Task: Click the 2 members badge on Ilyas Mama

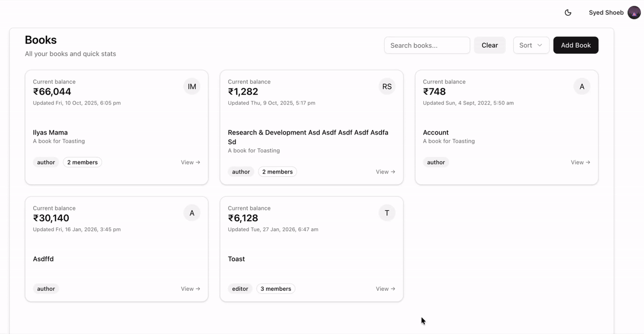Action: click(x=82, y=162)
